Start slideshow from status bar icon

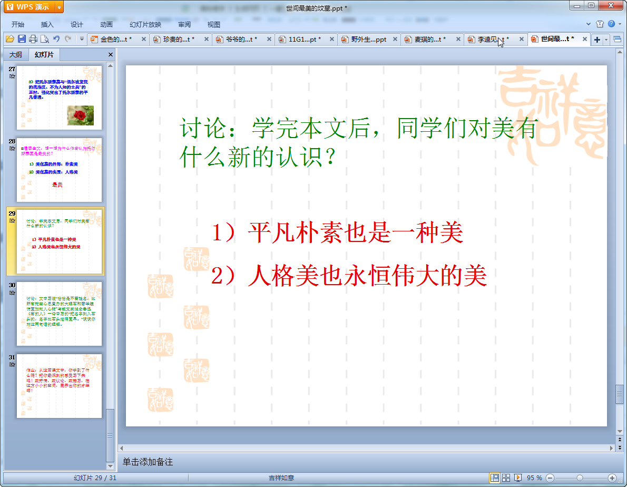(x=518, y=478)
